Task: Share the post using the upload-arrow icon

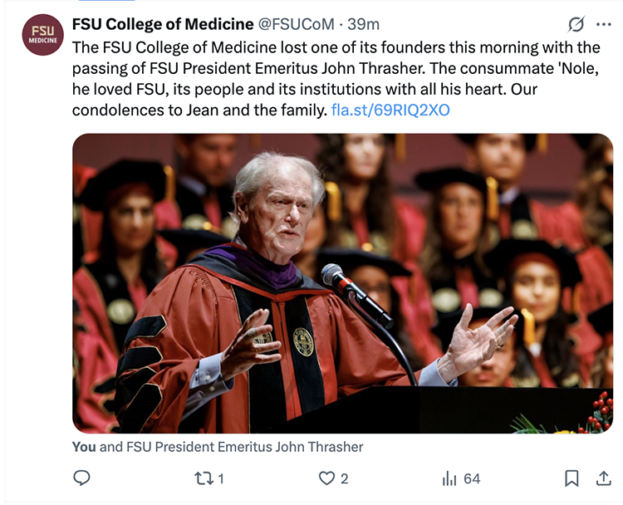Action: click(604, 478)
